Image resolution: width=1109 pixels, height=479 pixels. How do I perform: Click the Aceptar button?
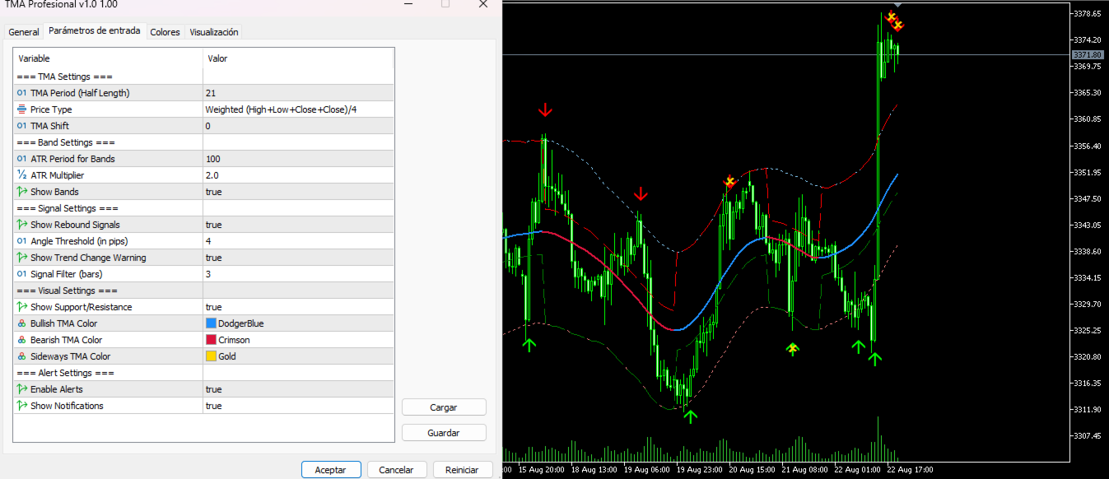331,470
